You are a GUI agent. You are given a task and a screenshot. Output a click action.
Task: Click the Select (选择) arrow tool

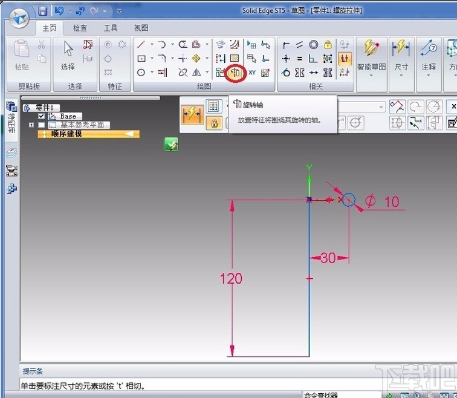tap(68, 53)
